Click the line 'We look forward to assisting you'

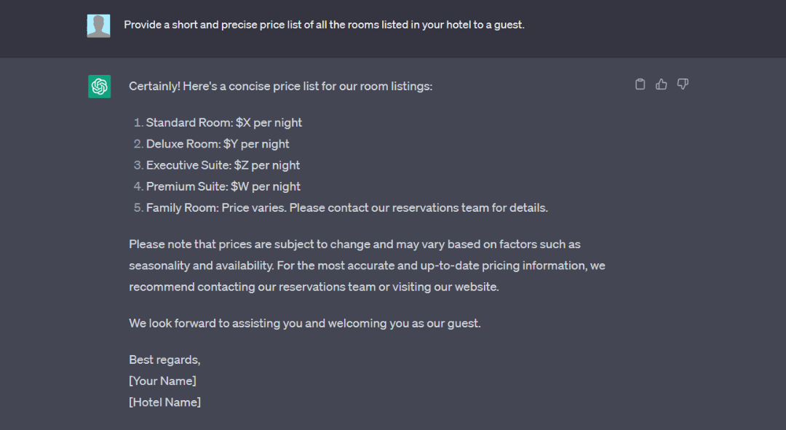coord(304,323)
